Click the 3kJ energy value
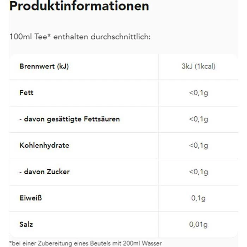The image size is (247, 247). [186, 66]
